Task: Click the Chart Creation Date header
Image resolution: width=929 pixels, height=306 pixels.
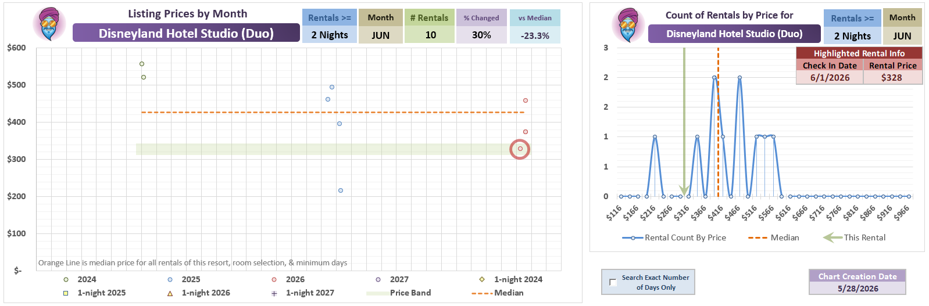Action: [x=857, y=276]
